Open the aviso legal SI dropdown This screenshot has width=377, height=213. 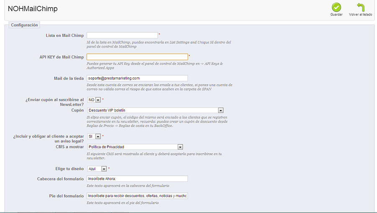pos(94,136)
